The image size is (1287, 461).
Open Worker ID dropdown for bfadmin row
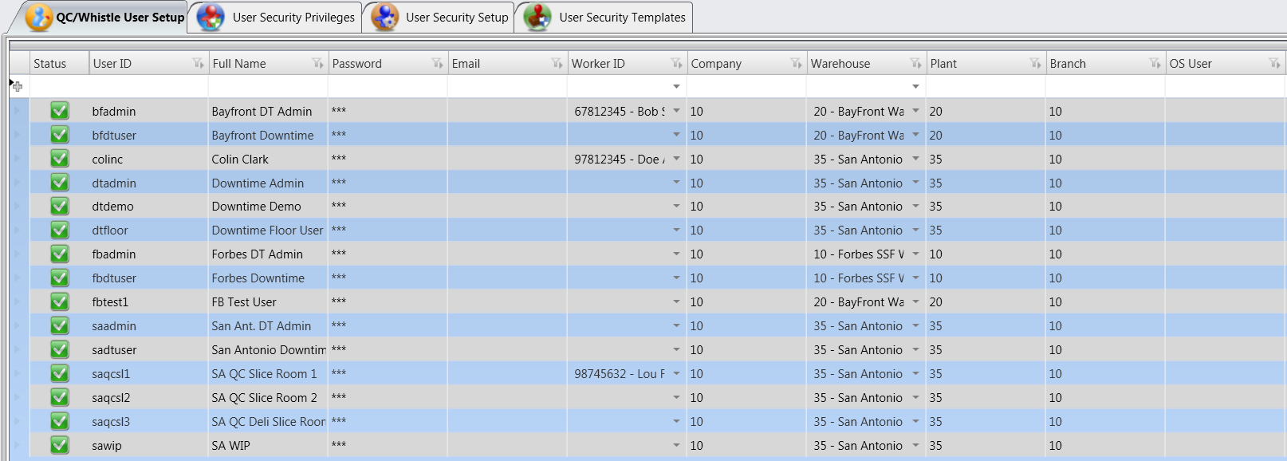(676, 111)
